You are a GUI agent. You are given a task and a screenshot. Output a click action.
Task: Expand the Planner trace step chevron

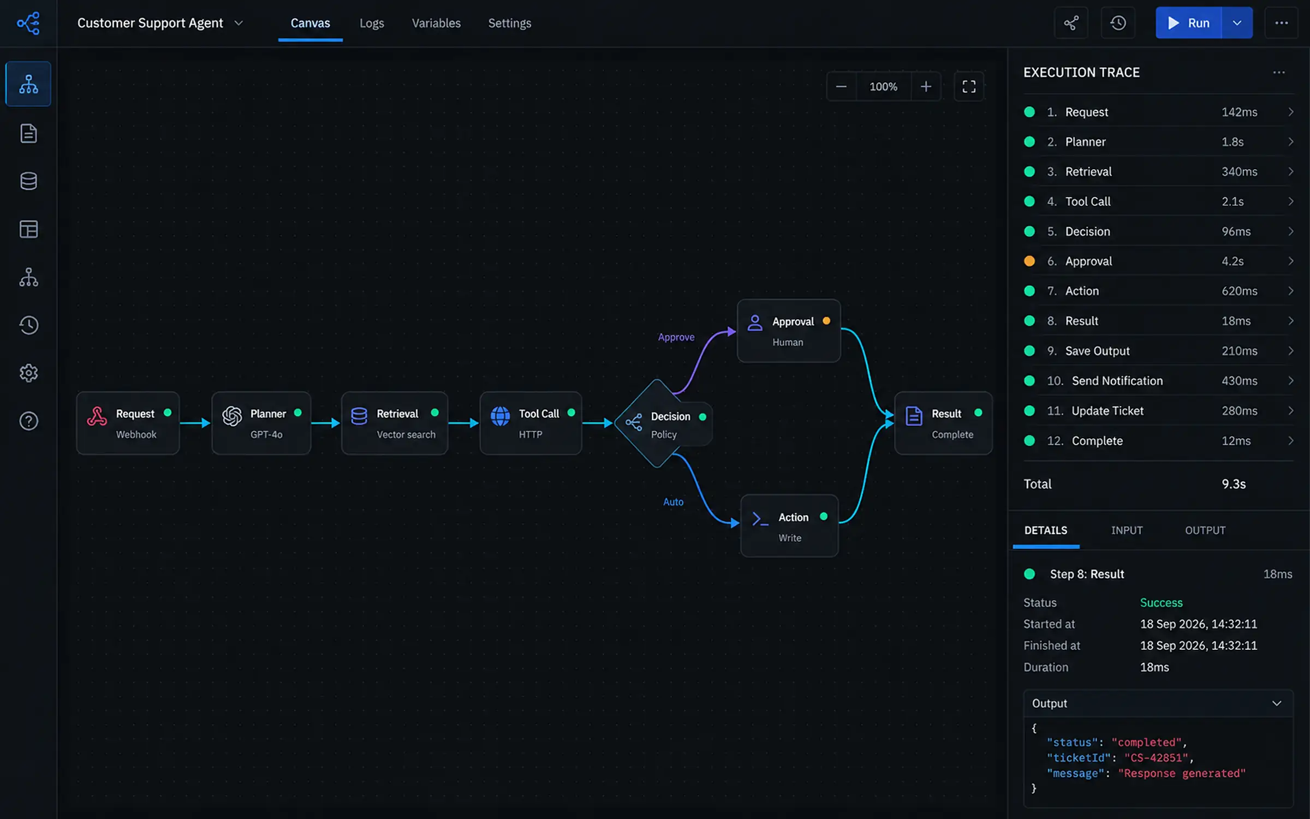[x=1290, y=142]
